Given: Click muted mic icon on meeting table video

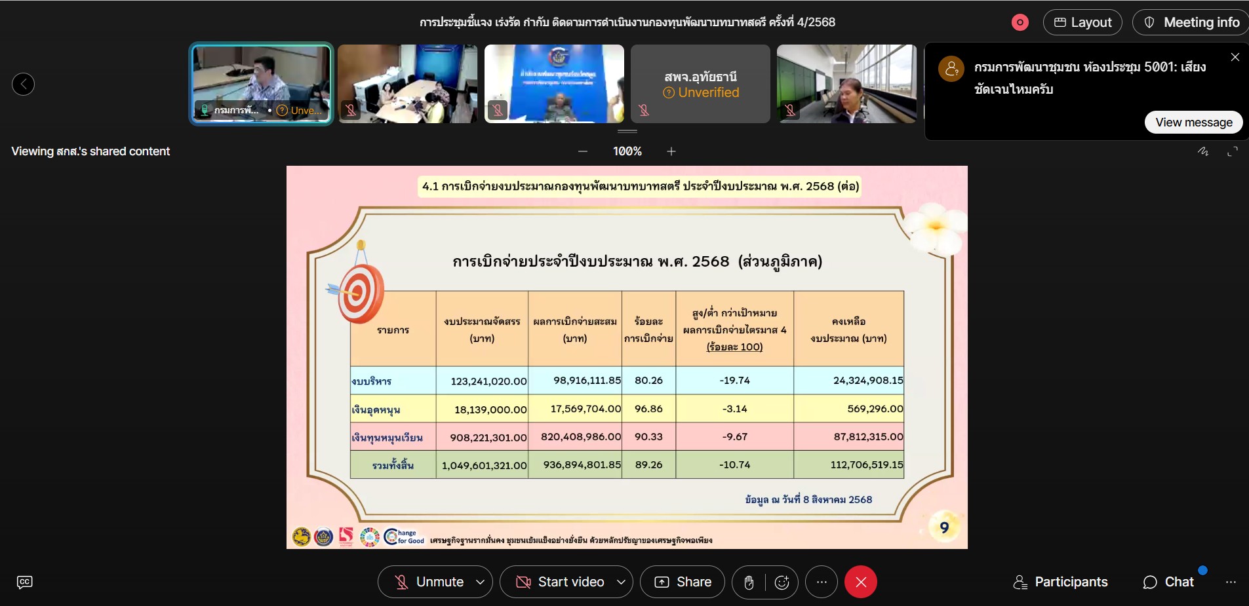Looking at the screenshot, I should tap(351, 110).
